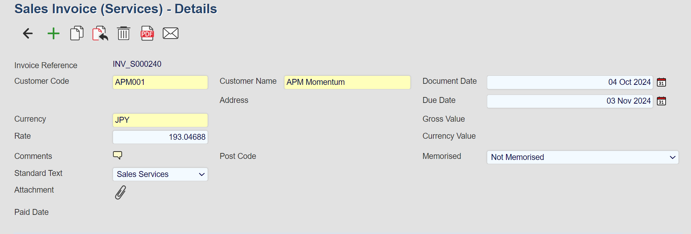The width and height of the screenshot is (691, 234).
Task: Open Due Date calendar picker
Action: click(x=661, y=101)
